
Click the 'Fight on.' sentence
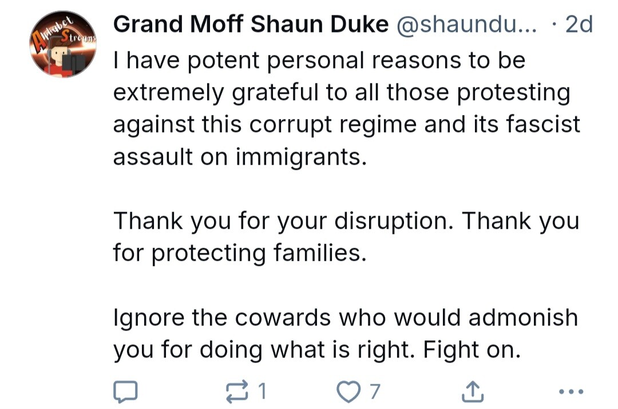(472, 350)
